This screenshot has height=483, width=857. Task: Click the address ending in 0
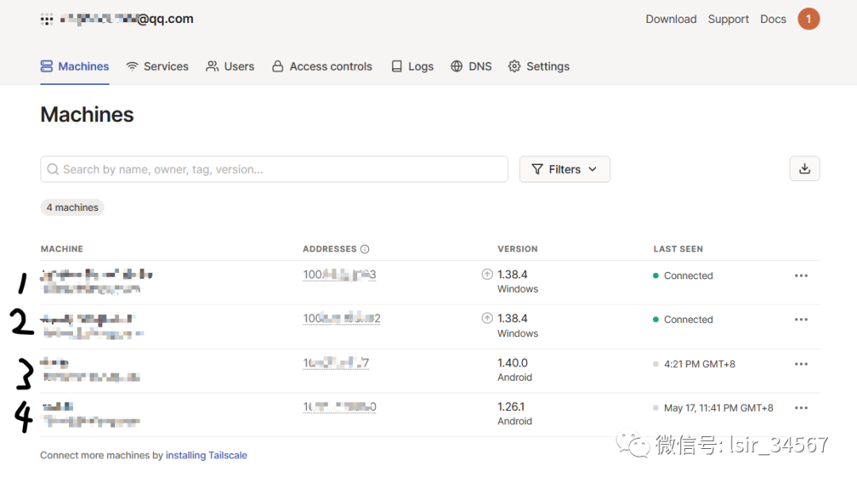coord(340,407)
